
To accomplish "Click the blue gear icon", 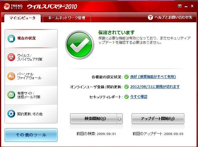I will tap(11, 114).
